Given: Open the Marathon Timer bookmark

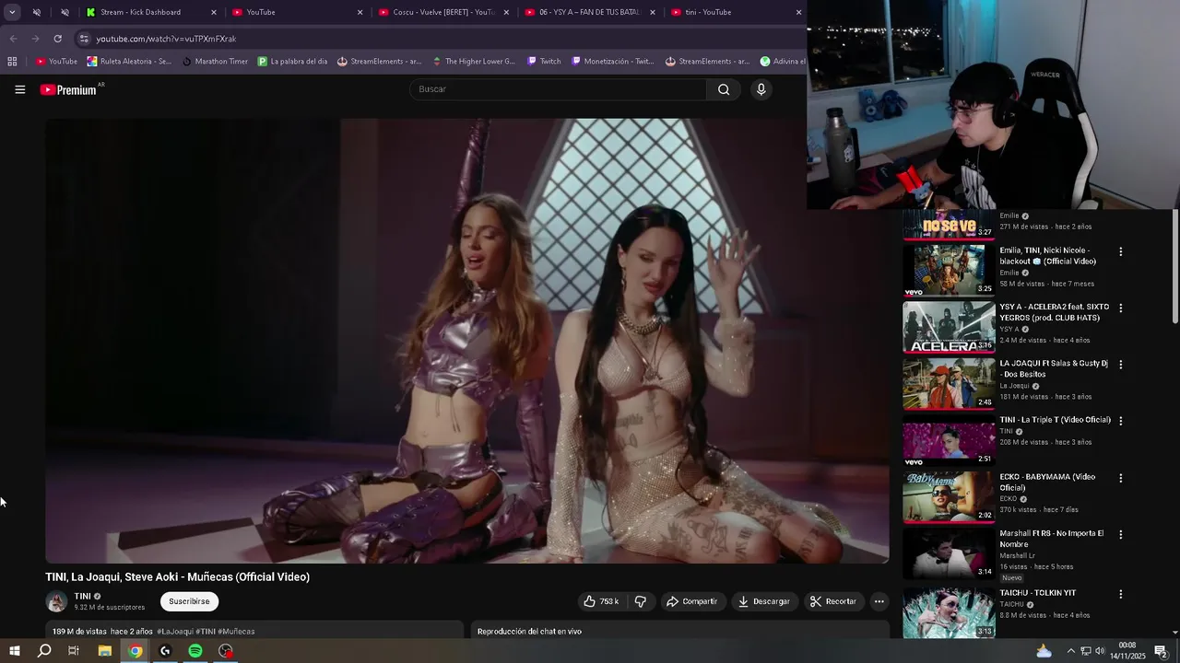Looking at the screenshot, I should tap(215, 62).
